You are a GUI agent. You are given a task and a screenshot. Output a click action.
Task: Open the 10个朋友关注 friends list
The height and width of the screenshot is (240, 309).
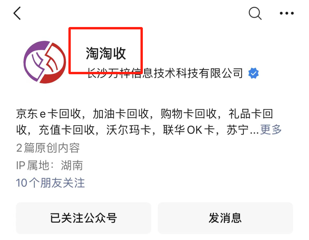[50, 183]
